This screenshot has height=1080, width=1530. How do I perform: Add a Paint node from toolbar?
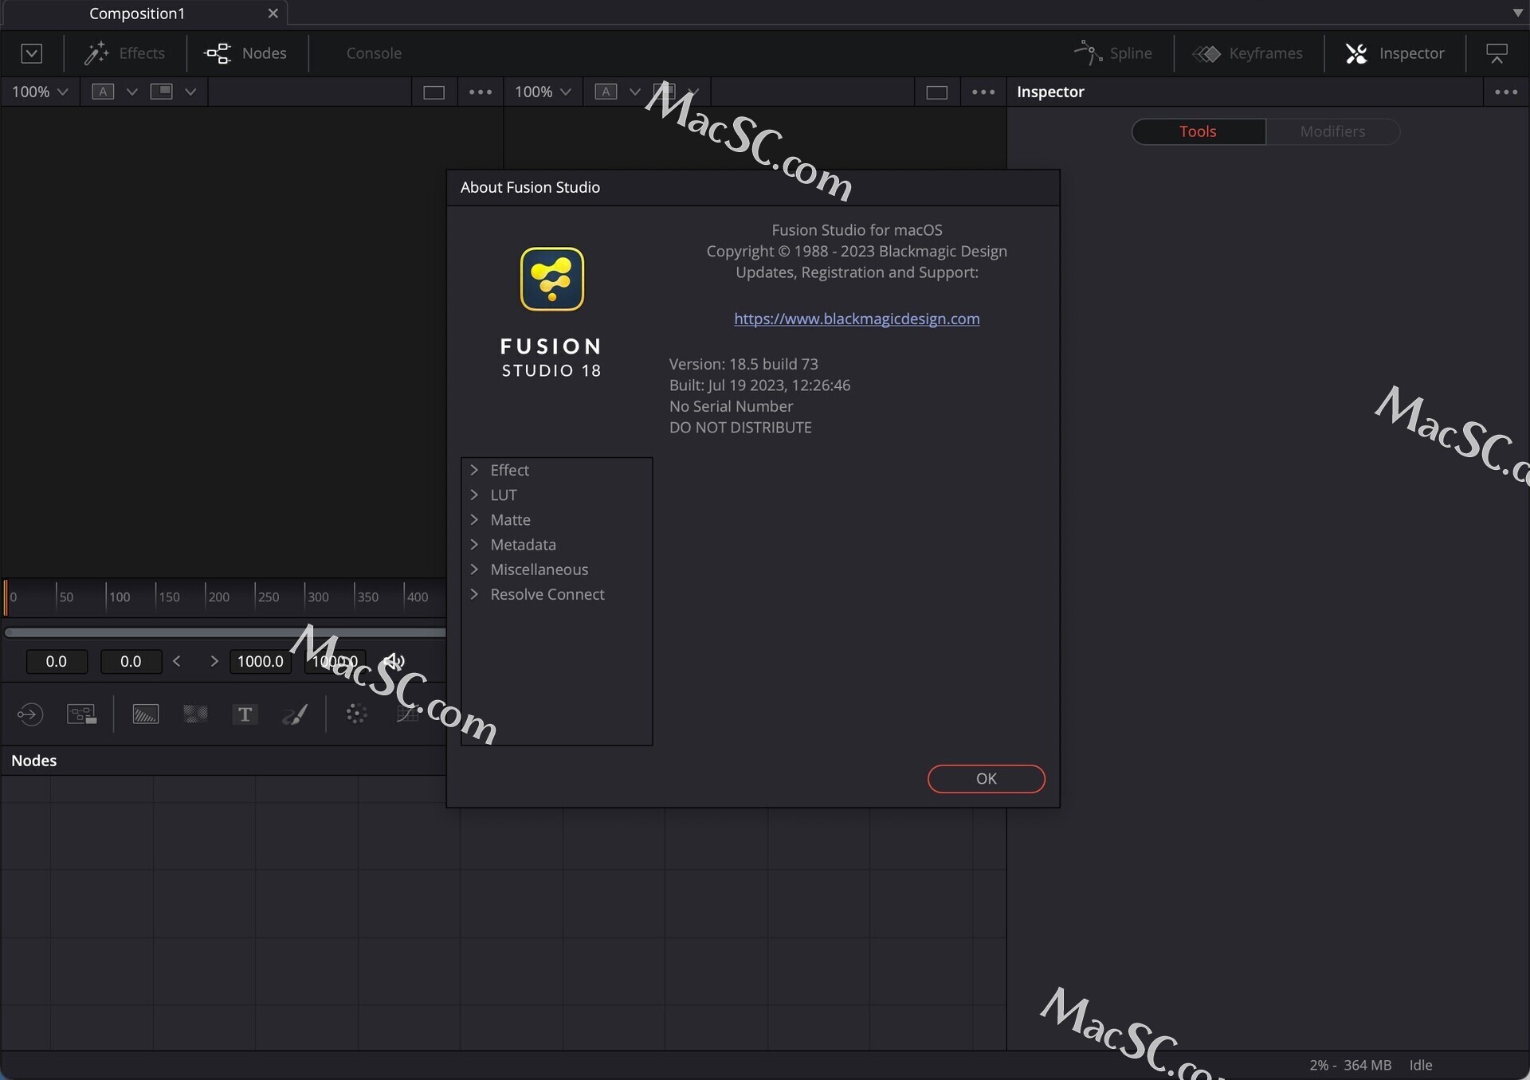[x=296, y=714]
